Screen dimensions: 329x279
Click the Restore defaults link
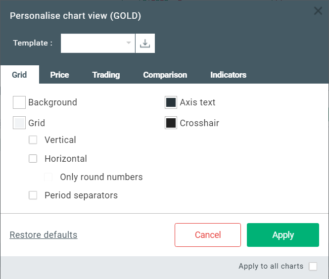pos(44,235)
